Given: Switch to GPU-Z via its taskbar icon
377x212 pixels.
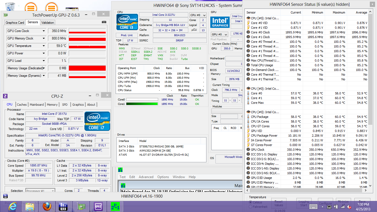Looking at the screenshot, I should click(81, 206).
